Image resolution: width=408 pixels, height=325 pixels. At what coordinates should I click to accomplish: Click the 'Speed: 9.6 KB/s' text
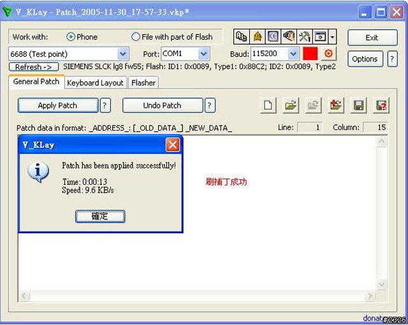(88, 190)
